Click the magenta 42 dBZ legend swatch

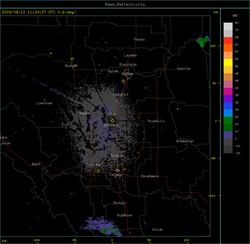tap(228, 91)
